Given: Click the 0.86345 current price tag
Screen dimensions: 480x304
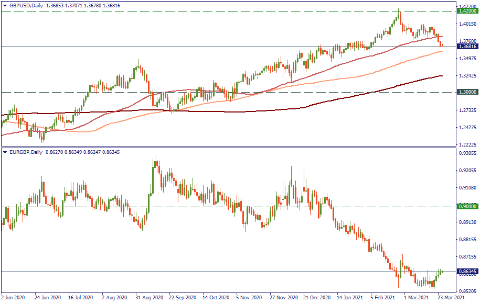Looking at the screenshot, I should [467, 272].
